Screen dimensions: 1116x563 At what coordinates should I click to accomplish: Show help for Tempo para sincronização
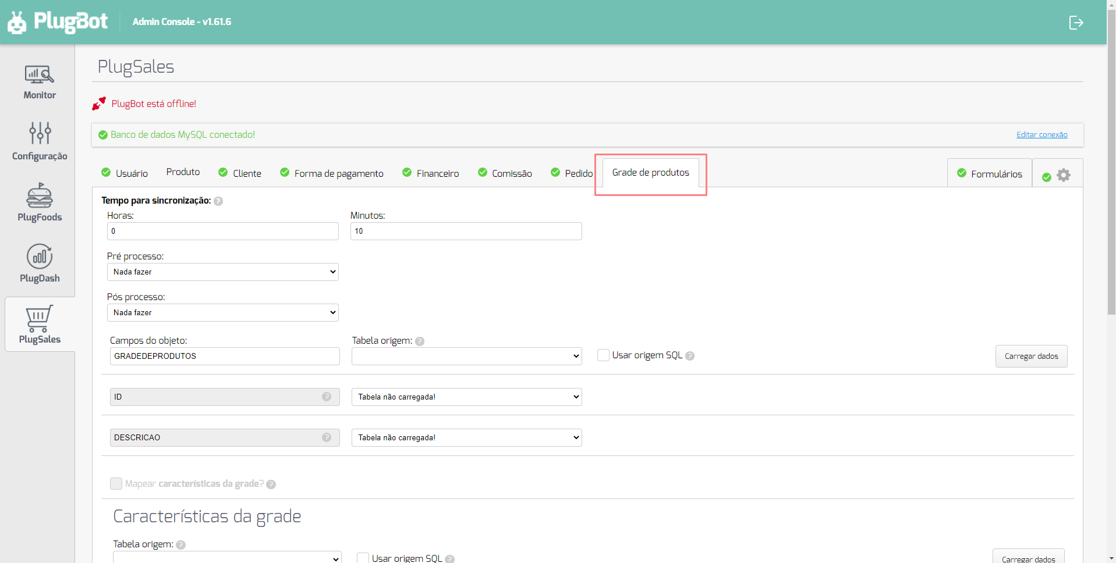[218, 201]
